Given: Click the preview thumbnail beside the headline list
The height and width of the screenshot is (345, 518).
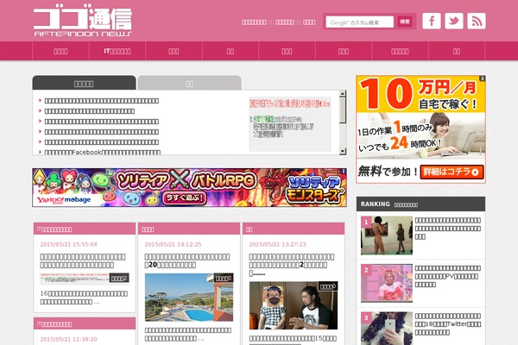Looking at the screenshot, I should coord(290,124).
